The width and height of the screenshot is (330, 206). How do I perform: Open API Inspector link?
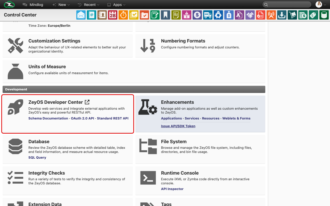pos(172,189)
